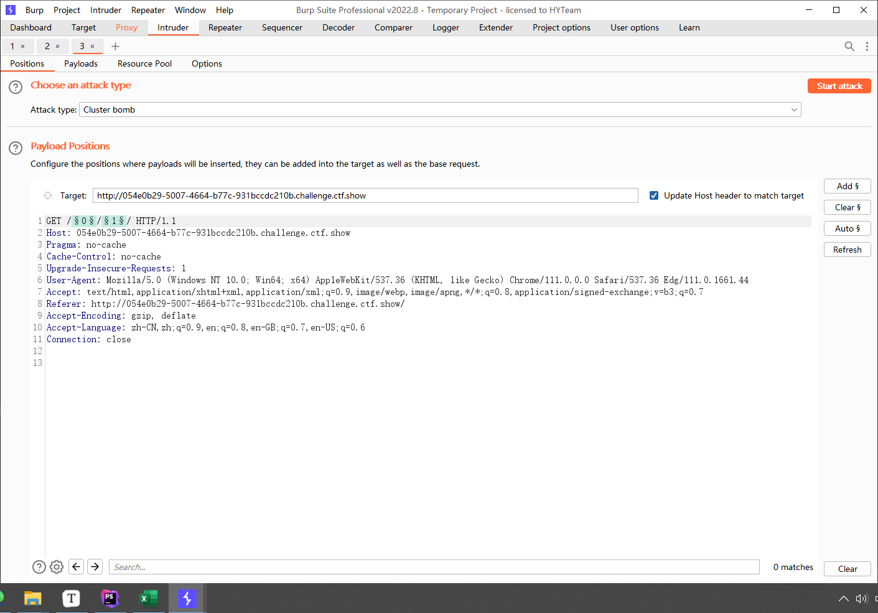Open PhpStorm from taskbar

tap(110, 599)
